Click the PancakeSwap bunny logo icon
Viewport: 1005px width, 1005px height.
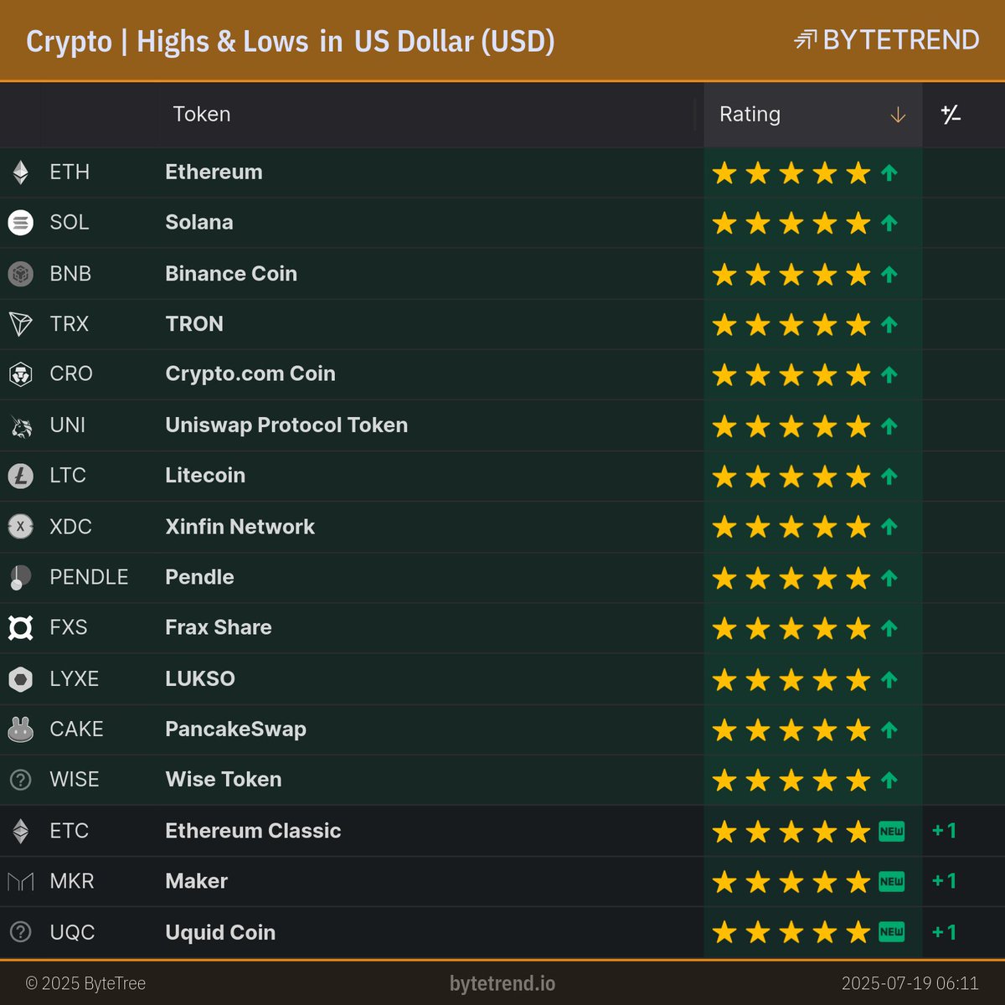pos(20,729)
